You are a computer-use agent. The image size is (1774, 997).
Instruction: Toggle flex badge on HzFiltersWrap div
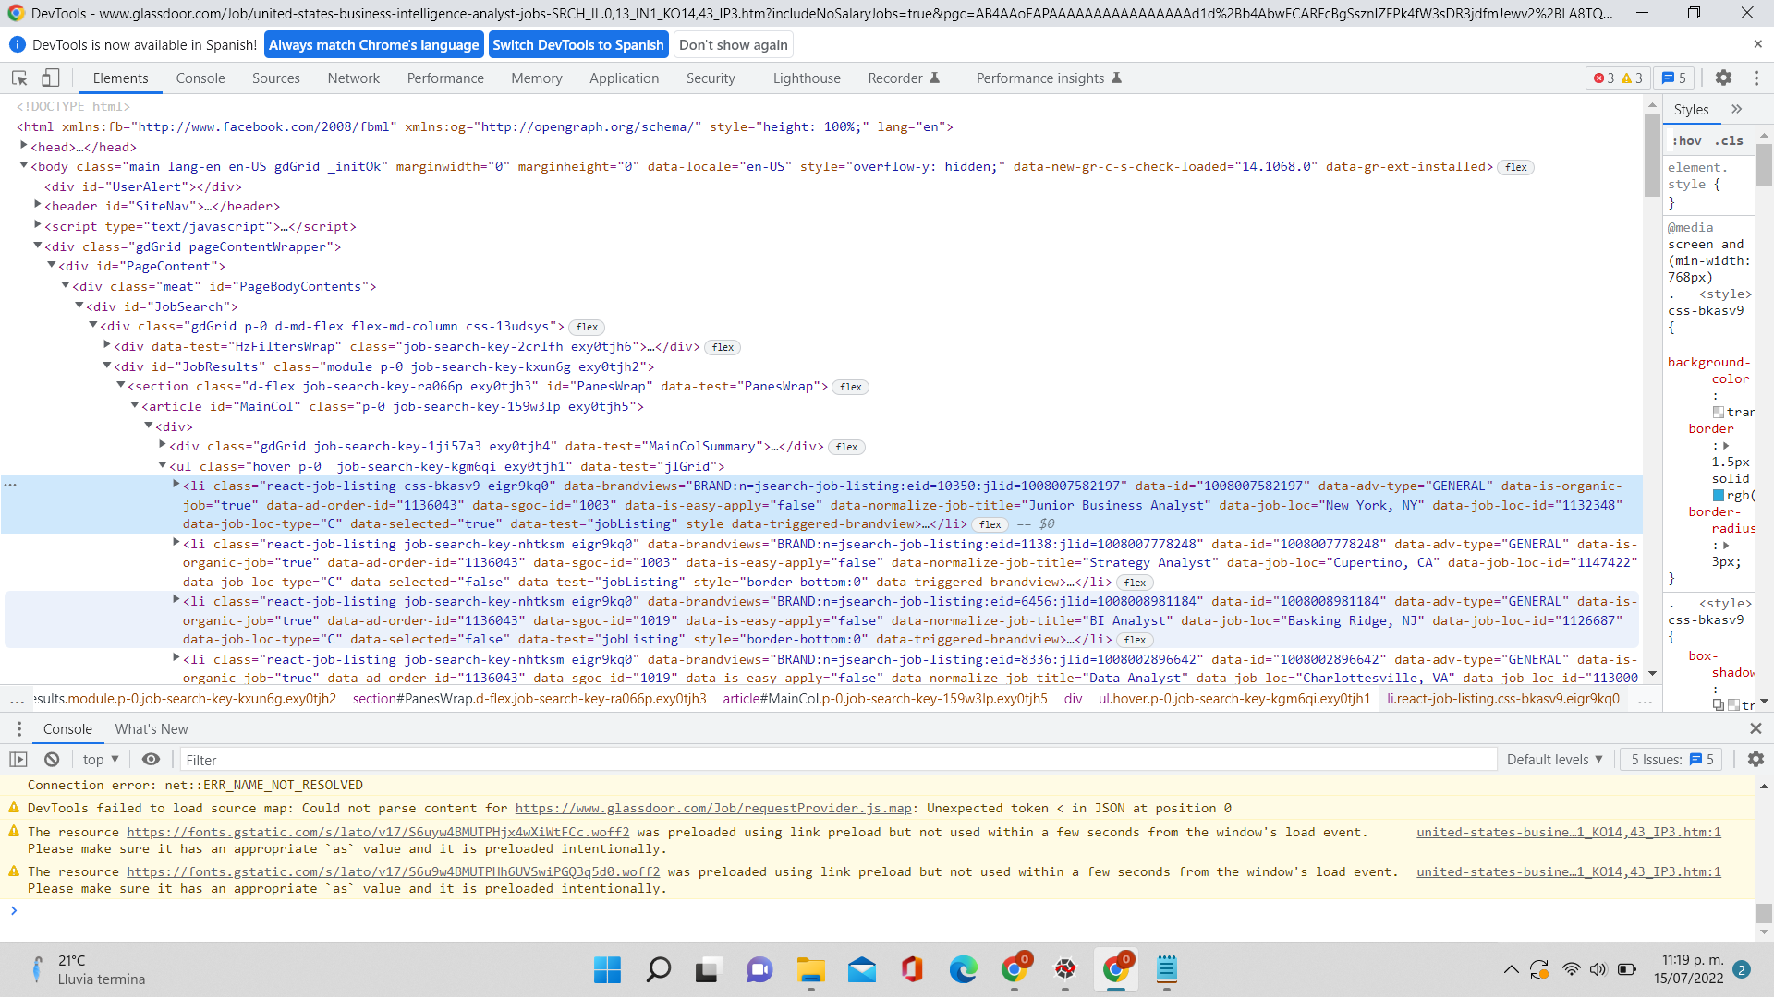point(723,347)
